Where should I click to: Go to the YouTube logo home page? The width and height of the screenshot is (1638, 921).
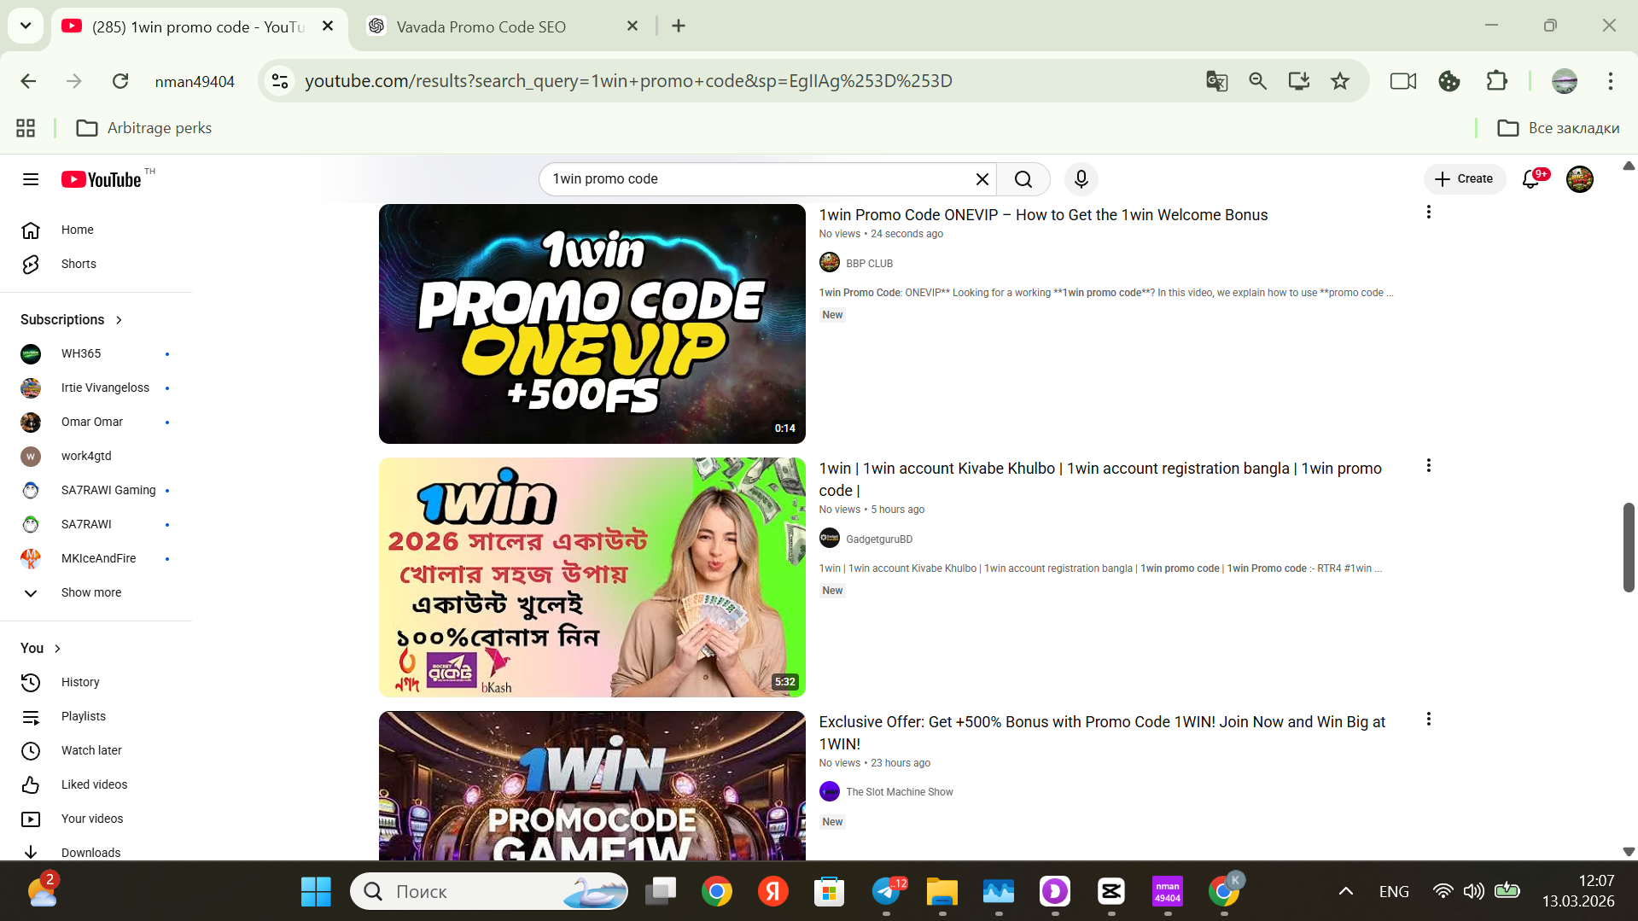[x=102, y=179]
